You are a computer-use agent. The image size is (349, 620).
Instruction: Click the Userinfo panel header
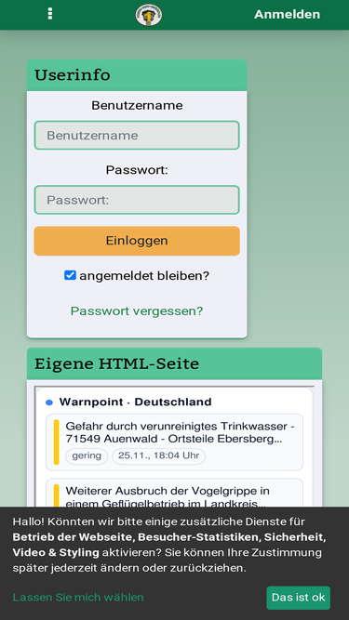[137, 75]
